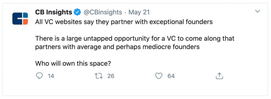
Task: Click the CB Insights display name
Action: click(53, 12)
